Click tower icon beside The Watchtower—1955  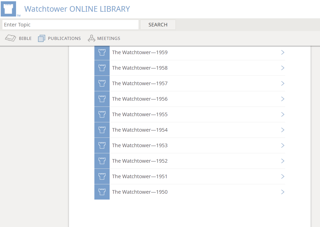pyautogui.click(x=102, y=114)
